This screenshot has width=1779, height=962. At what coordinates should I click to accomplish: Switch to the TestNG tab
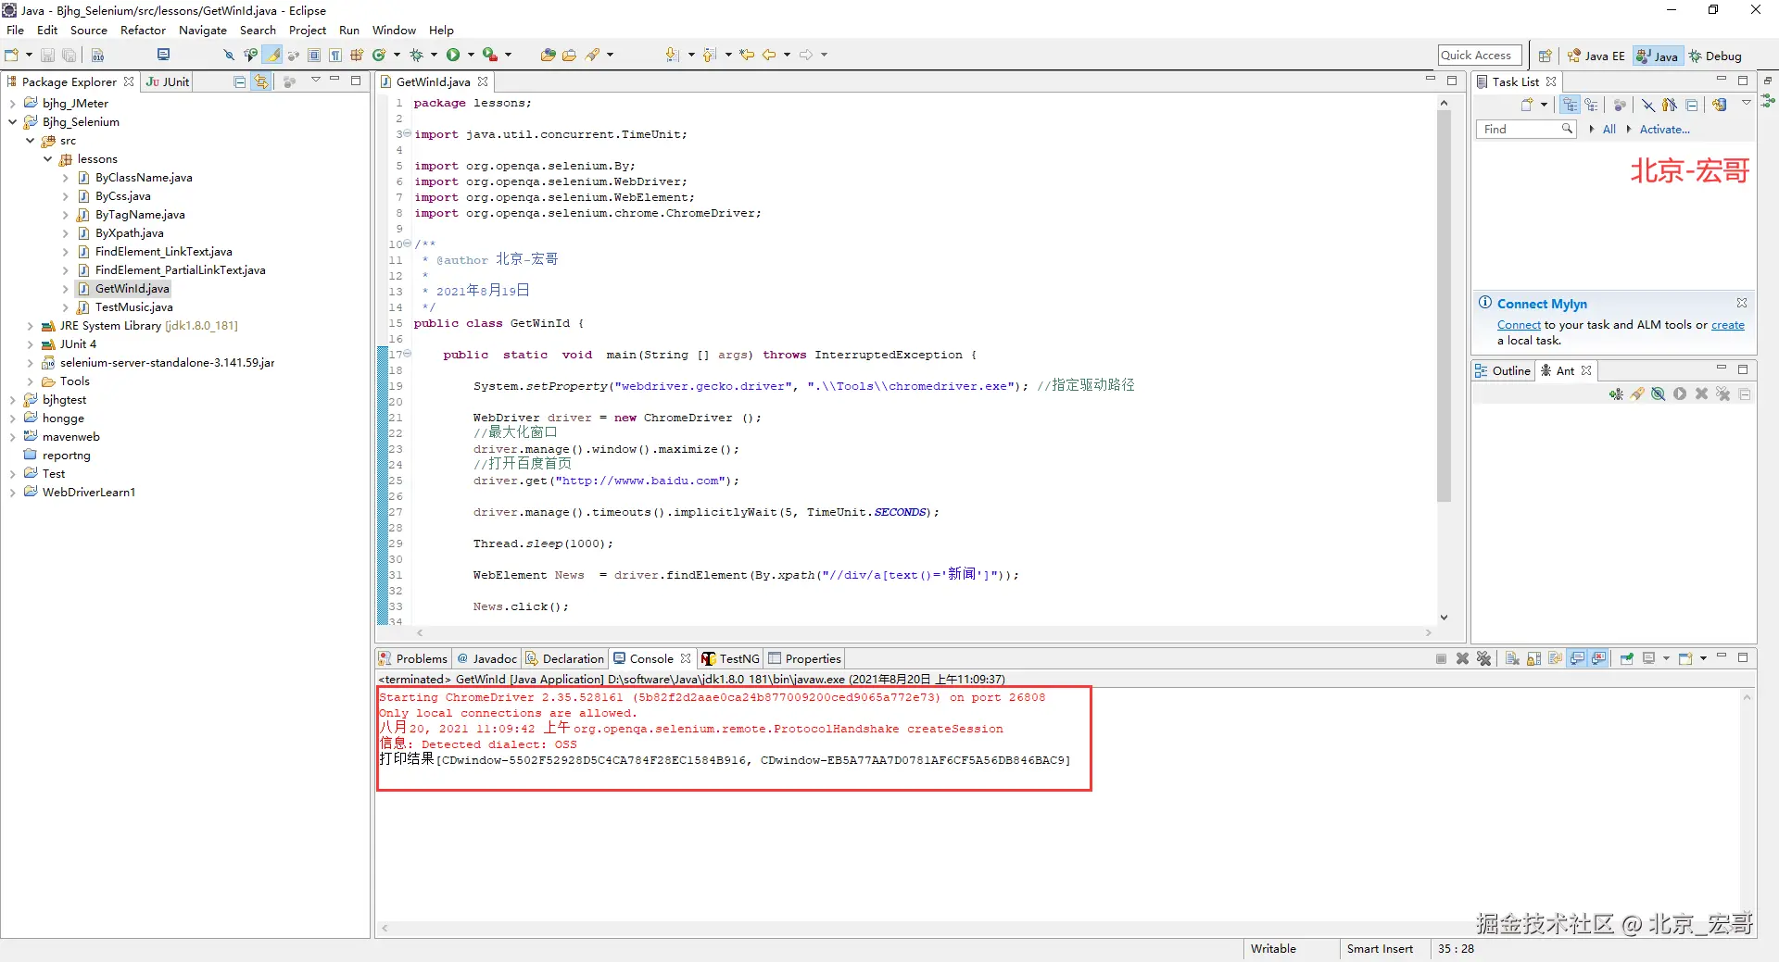click(x=731, y=659)
